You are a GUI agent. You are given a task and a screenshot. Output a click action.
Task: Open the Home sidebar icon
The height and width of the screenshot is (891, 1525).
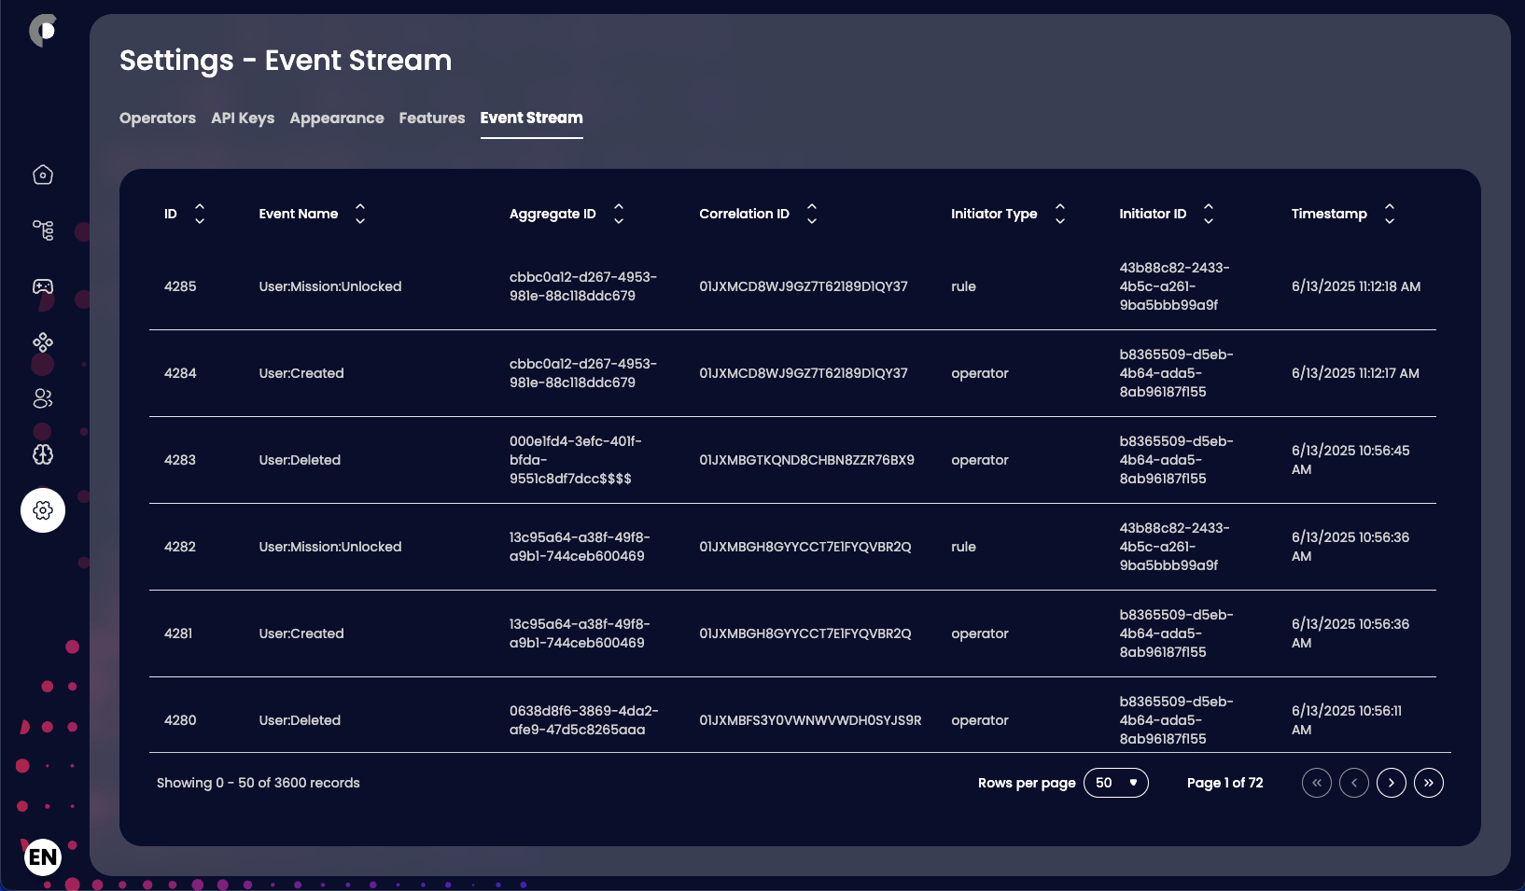[42, 174]
